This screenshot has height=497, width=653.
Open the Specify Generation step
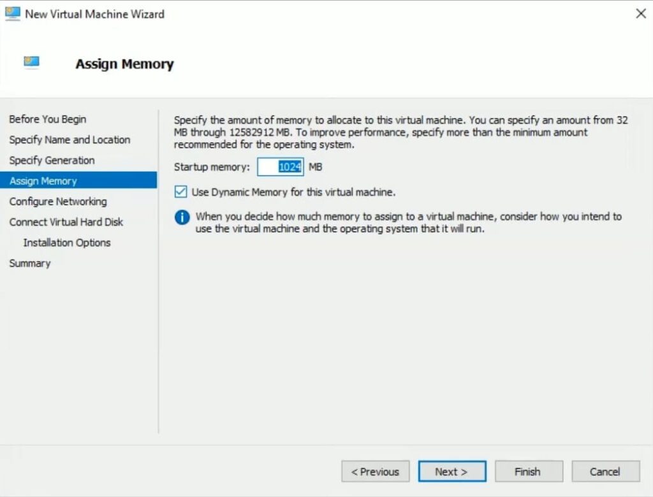[52, 160]
